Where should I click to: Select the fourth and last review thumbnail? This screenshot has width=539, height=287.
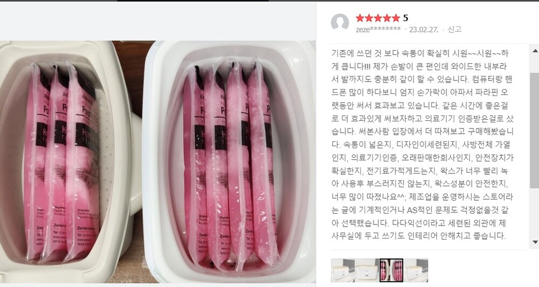click(416, 270)
